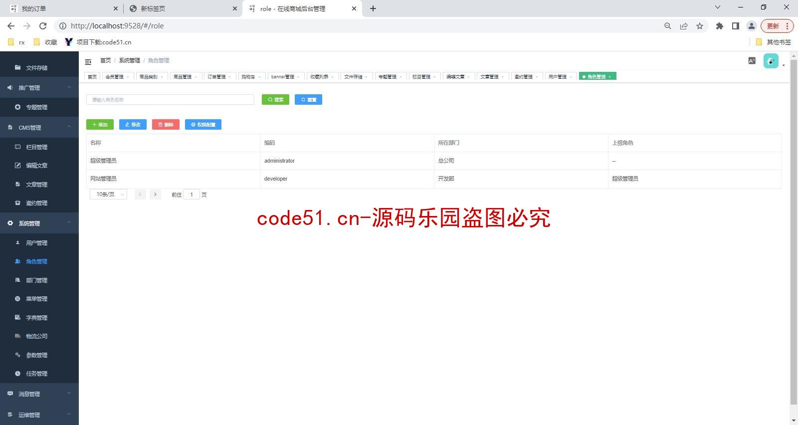Go to previous page arrow in pagination
The image size is (798, 425).
tap(141, 195)
